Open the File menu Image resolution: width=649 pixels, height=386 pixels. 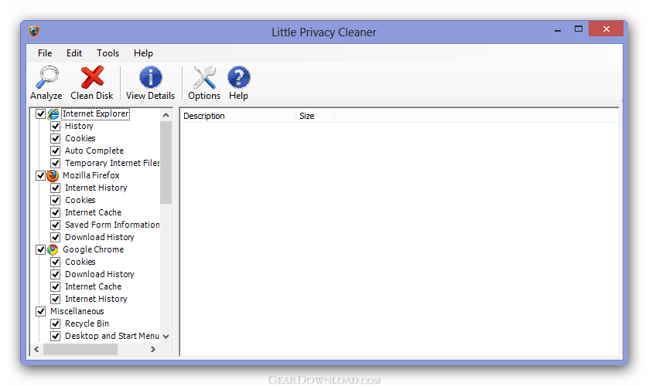(x=45, y=53)
